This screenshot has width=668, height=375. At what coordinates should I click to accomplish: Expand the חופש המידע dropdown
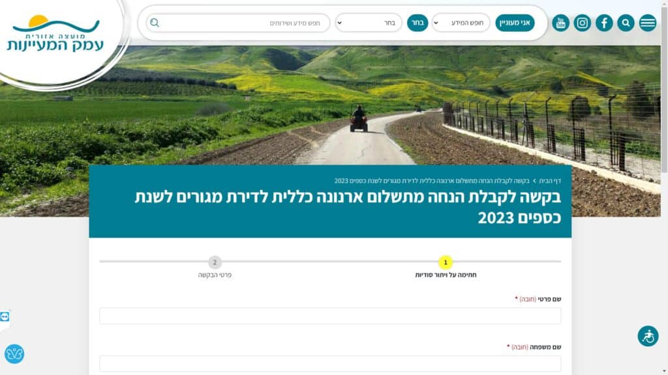click(x=461, y=23)
